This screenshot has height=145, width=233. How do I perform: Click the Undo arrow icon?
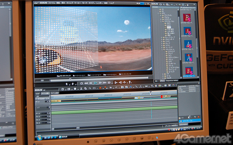pyautogui.click(x=111, y=88)
